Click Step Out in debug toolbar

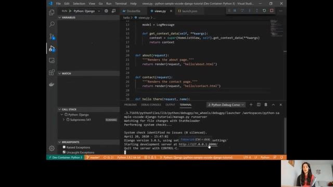257,10
